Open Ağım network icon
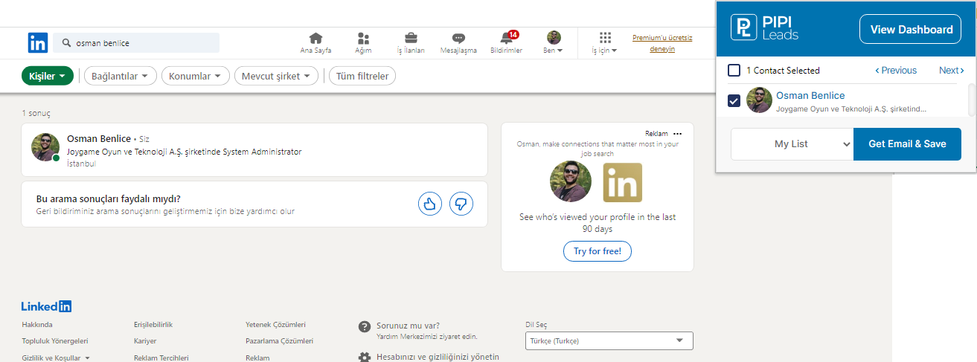The image size is (977, 362). pyautogui.click(x=363, y=38)
